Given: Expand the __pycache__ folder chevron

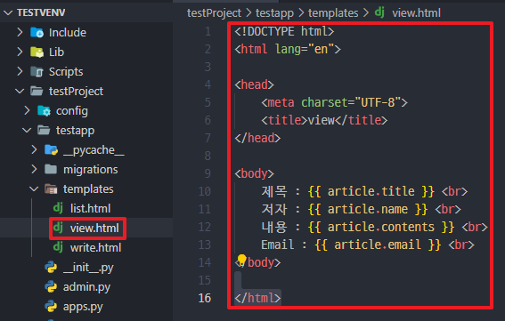Looking at the screenshot, I should tap(34, 150).
